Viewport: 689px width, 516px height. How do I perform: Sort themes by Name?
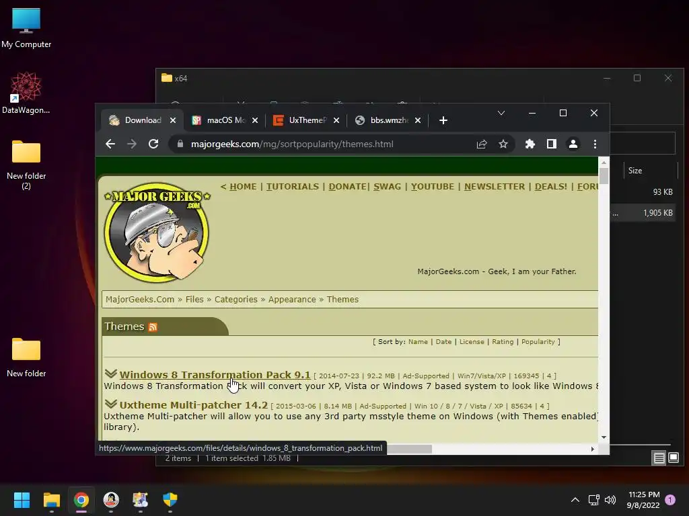point(418,342)
